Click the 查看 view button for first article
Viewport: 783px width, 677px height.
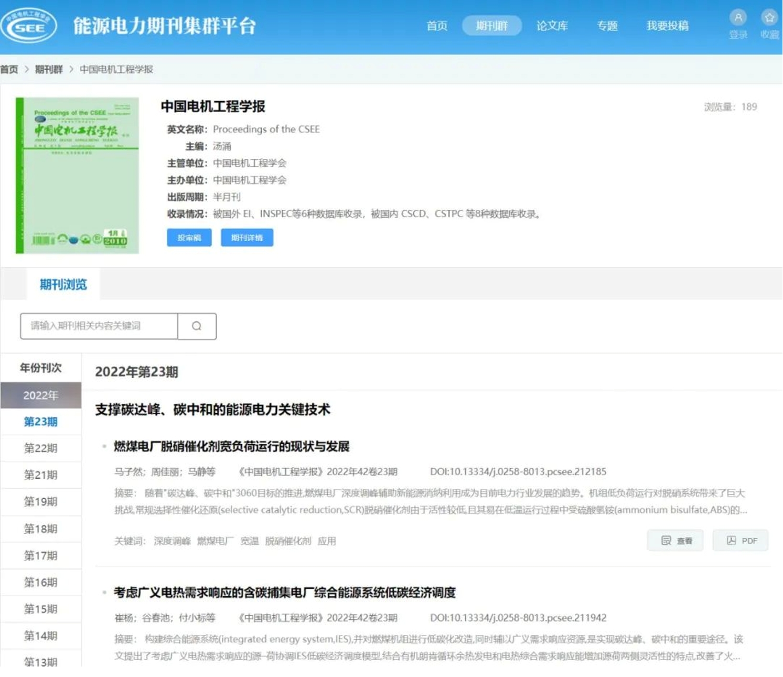[x=675, y=541]
